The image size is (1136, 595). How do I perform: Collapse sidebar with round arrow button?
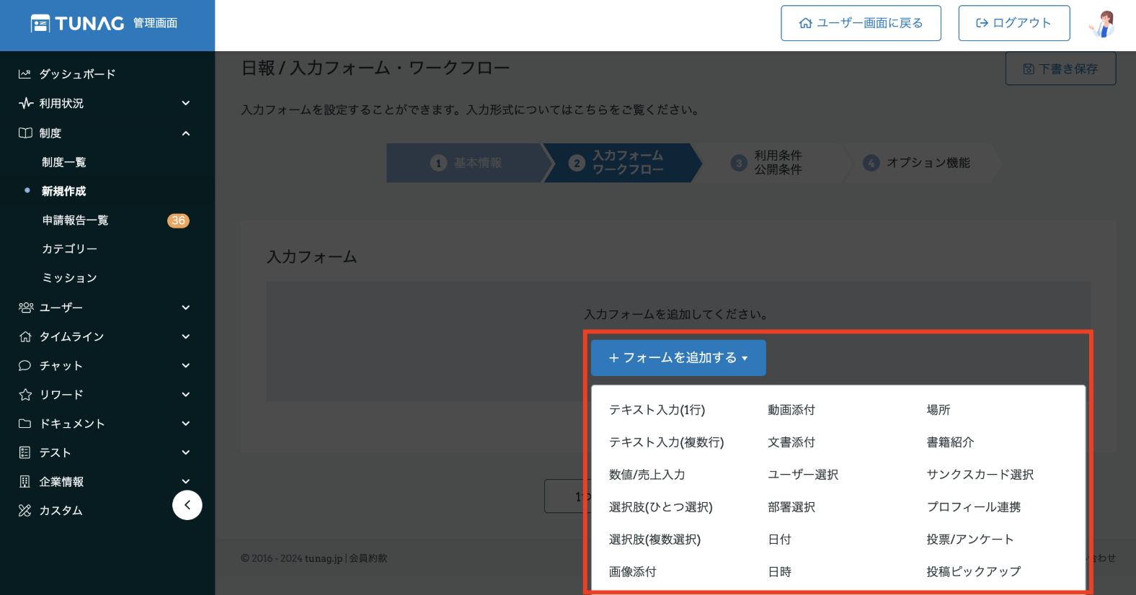click(x=187, y=505)
